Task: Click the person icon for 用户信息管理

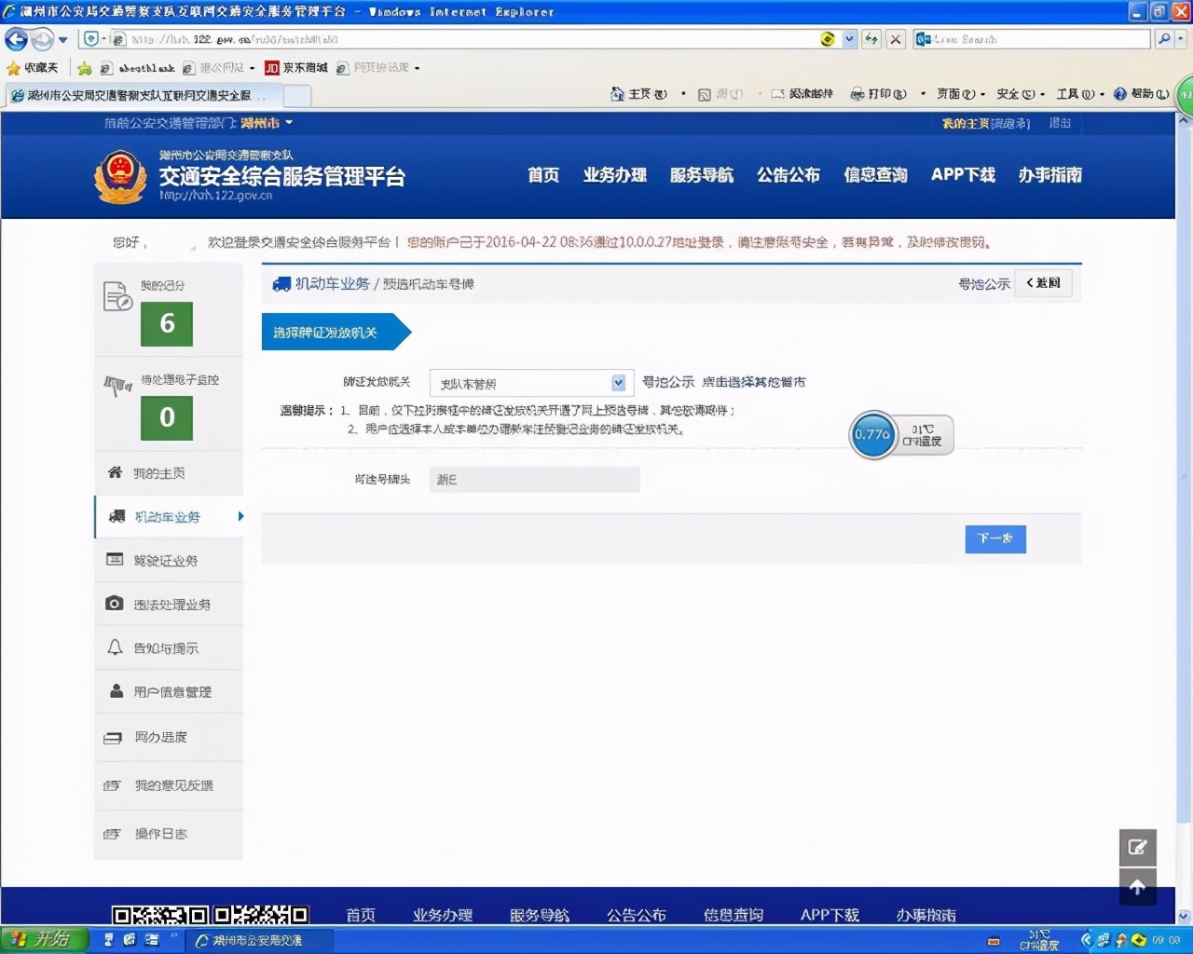Action: point(117,691)
